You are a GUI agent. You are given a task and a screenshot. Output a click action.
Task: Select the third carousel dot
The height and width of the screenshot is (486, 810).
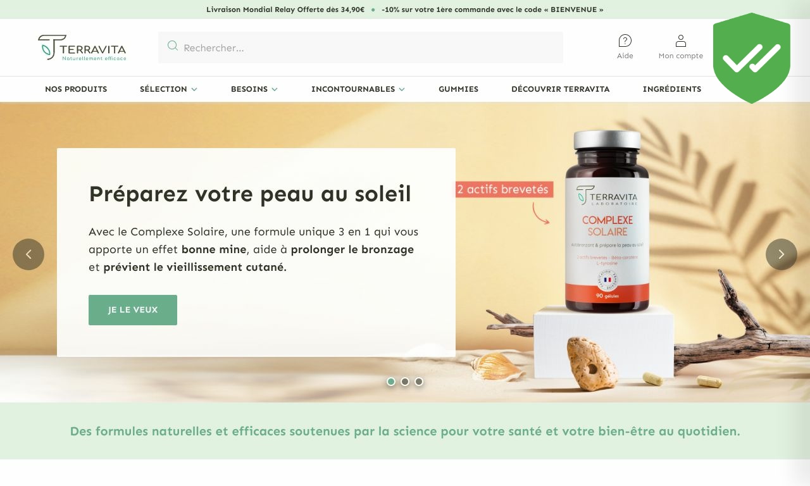419,382
